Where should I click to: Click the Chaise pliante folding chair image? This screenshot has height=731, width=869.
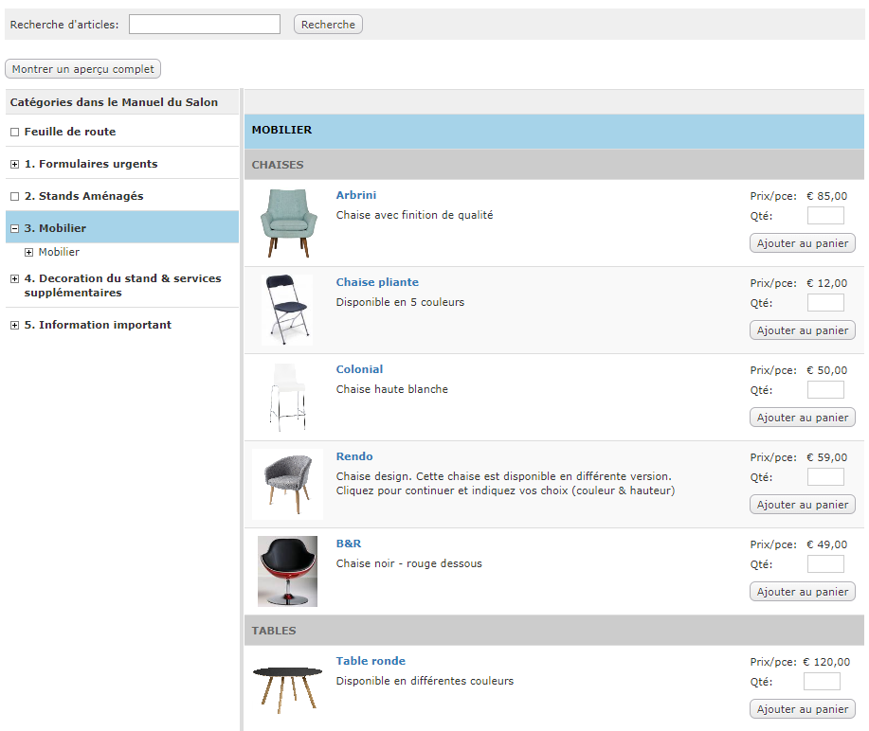(x=287, y=311)
